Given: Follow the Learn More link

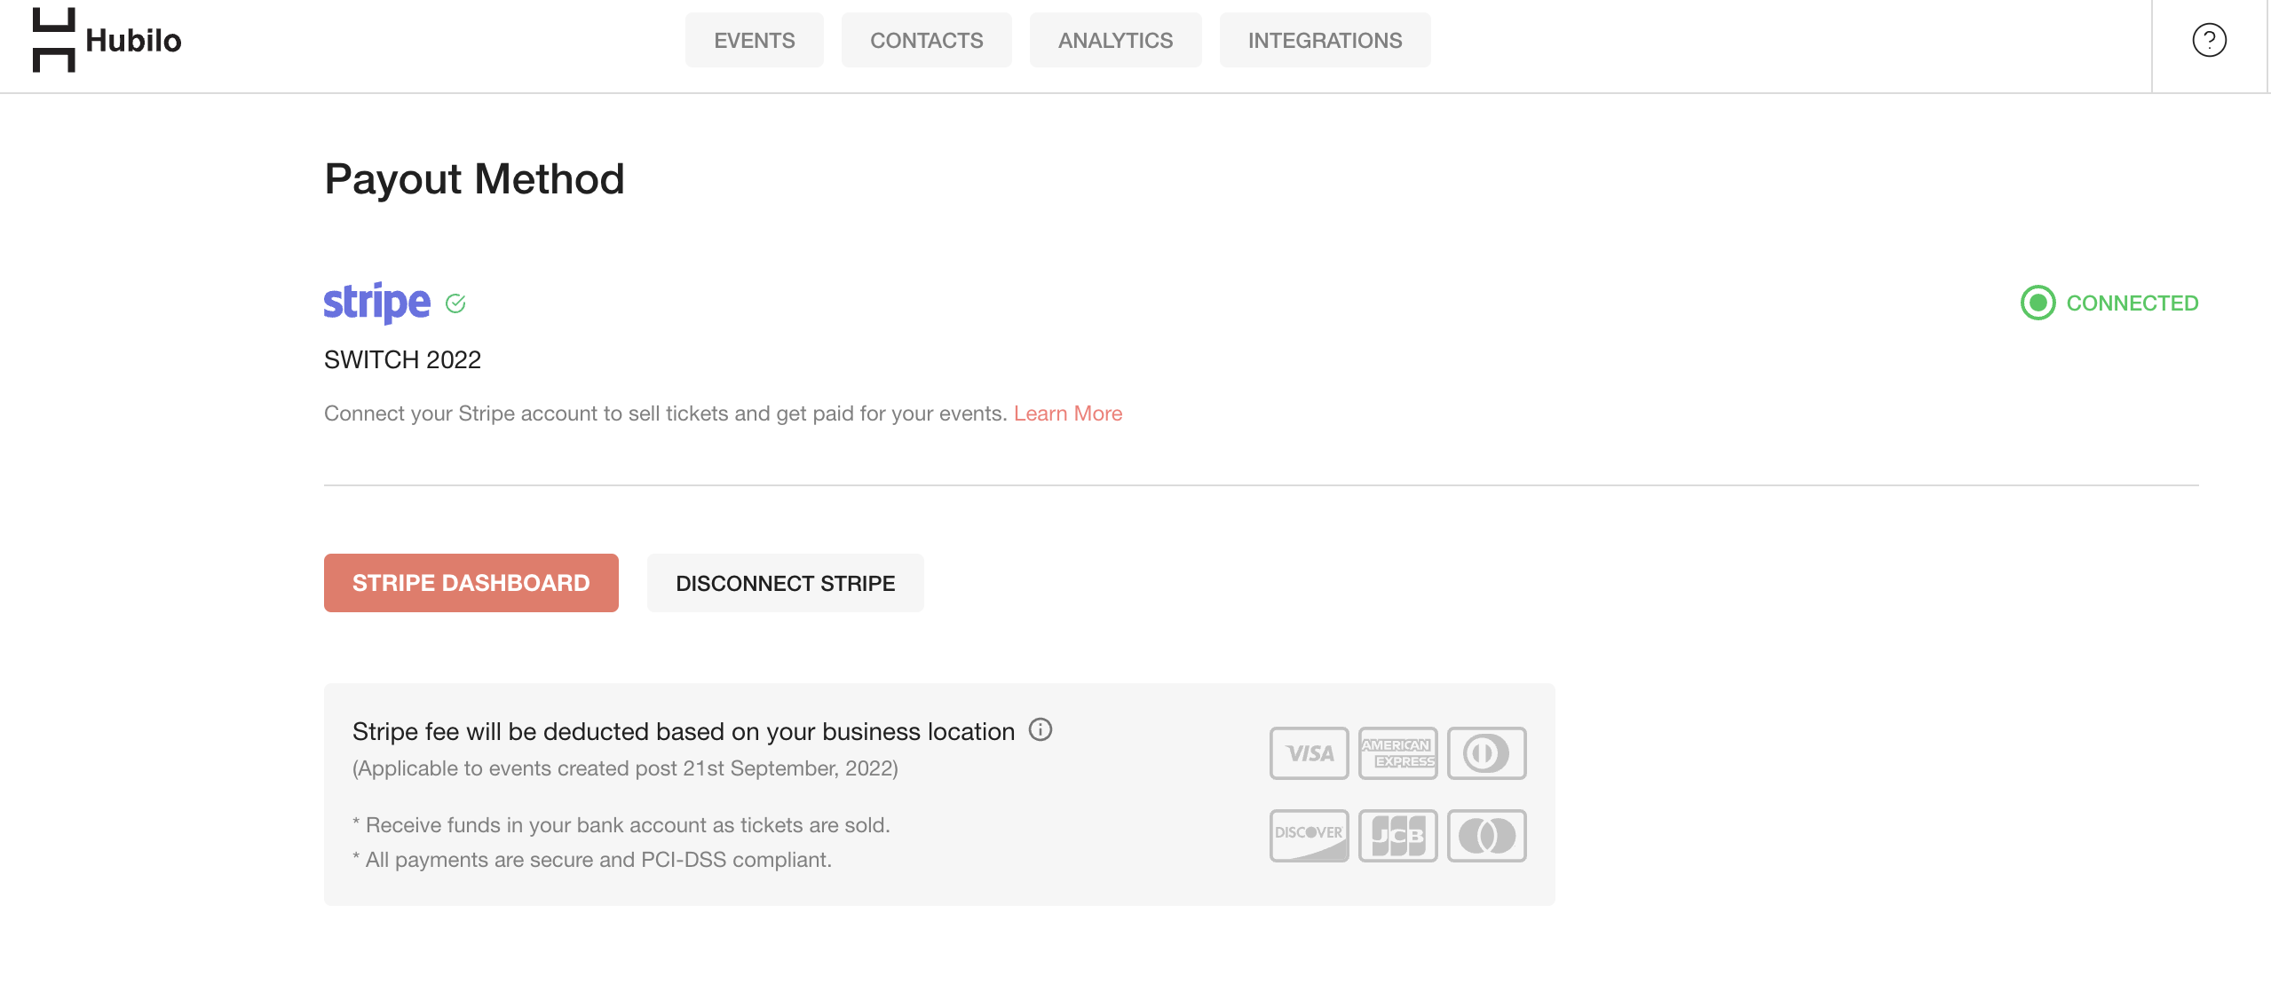Looking at the screenshot, I should 1068,413.
